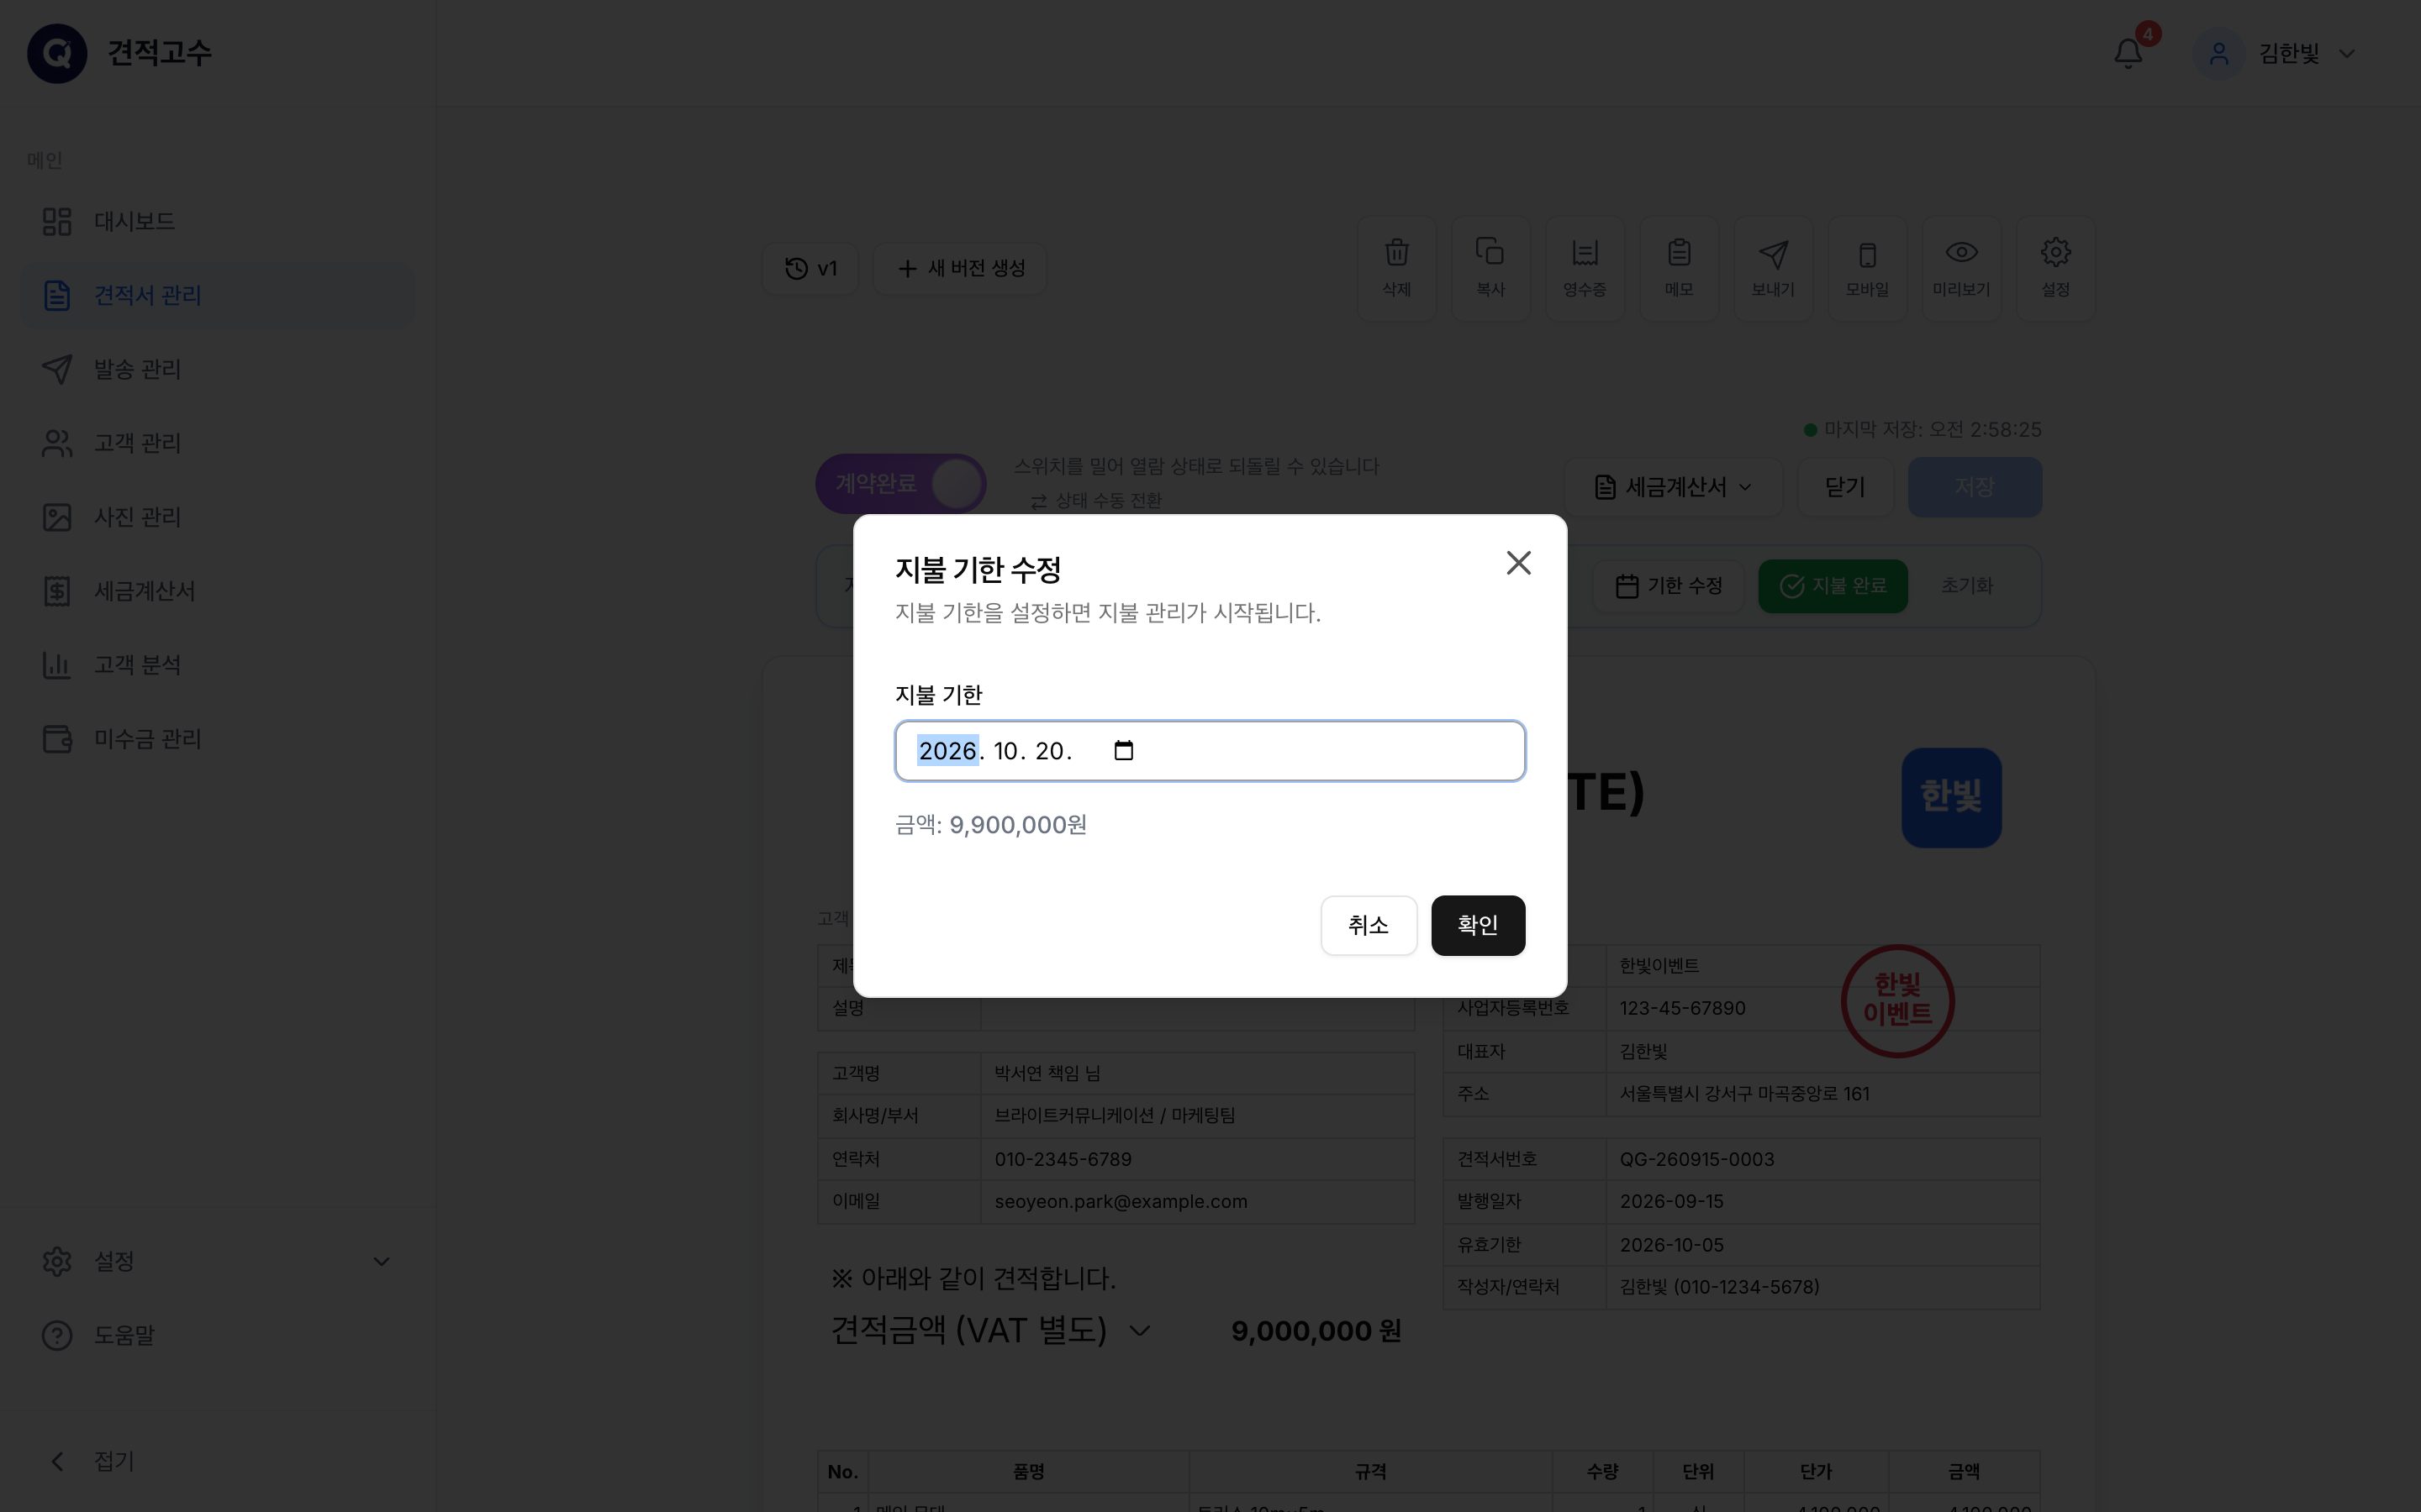Click 새 버전 생성 button
Image resolution: width=2421 pixels, height=1512 pixels.
(960, 268)
